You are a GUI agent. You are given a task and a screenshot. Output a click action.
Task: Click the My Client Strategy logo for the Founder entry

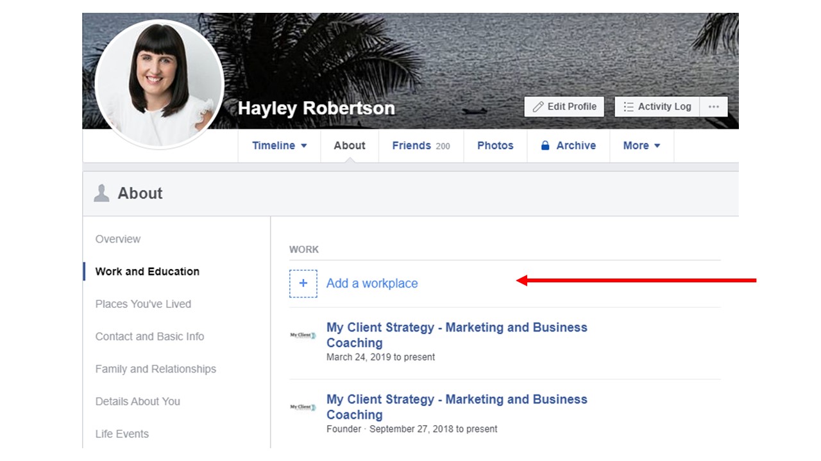303,407
